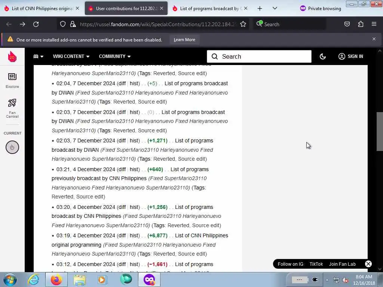The image size is (383, 287).
Task: Expand the COMMUNITY dropdown
Action: click(114, 56)
